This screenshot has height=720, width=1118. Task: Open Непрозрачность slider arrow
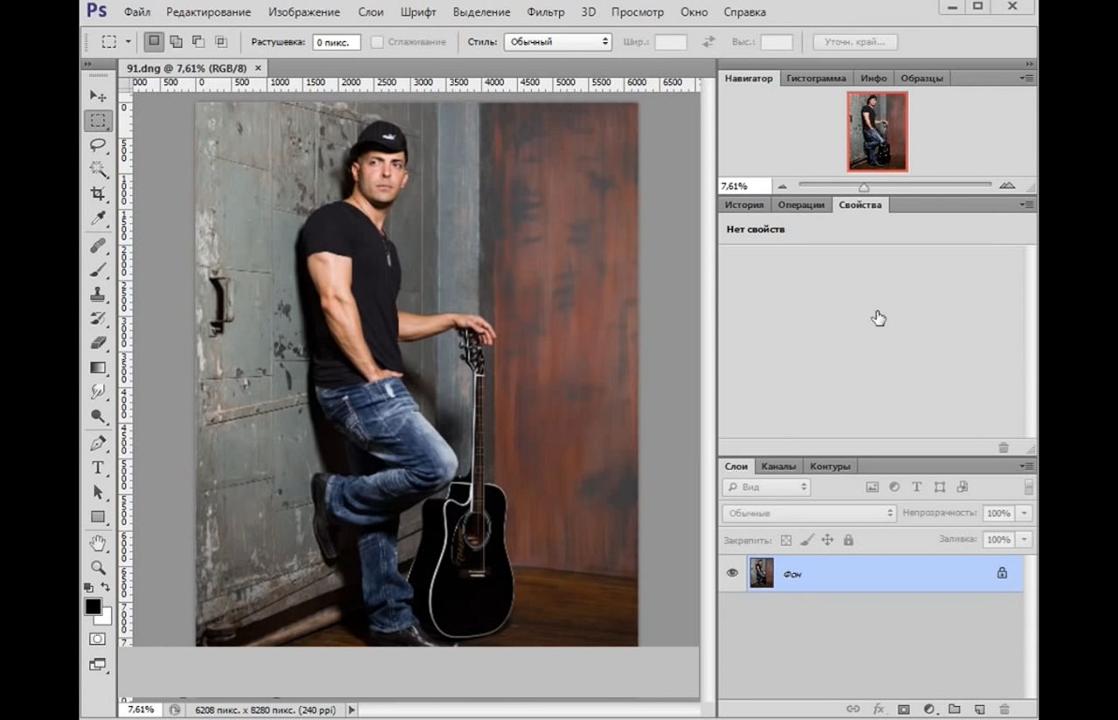1025,513
